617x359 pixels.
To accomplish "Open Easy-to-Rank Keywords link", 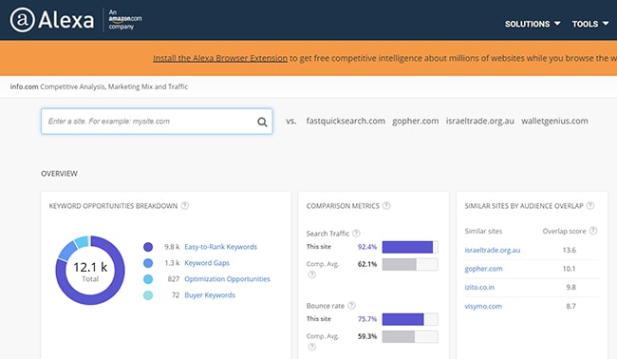I will (x=220, y=247).
